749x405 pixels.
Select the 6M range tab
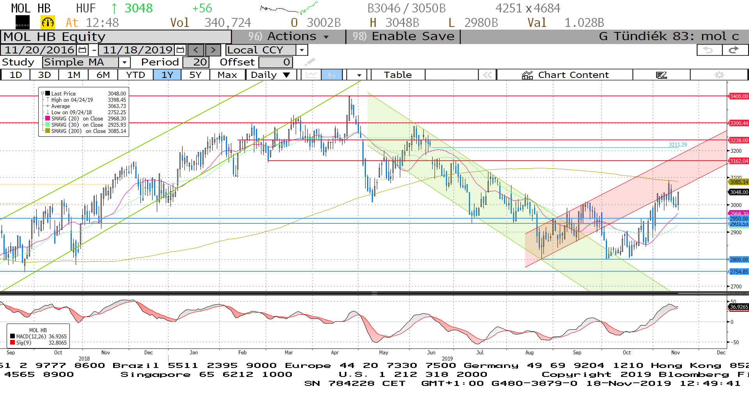click(103, 75)
